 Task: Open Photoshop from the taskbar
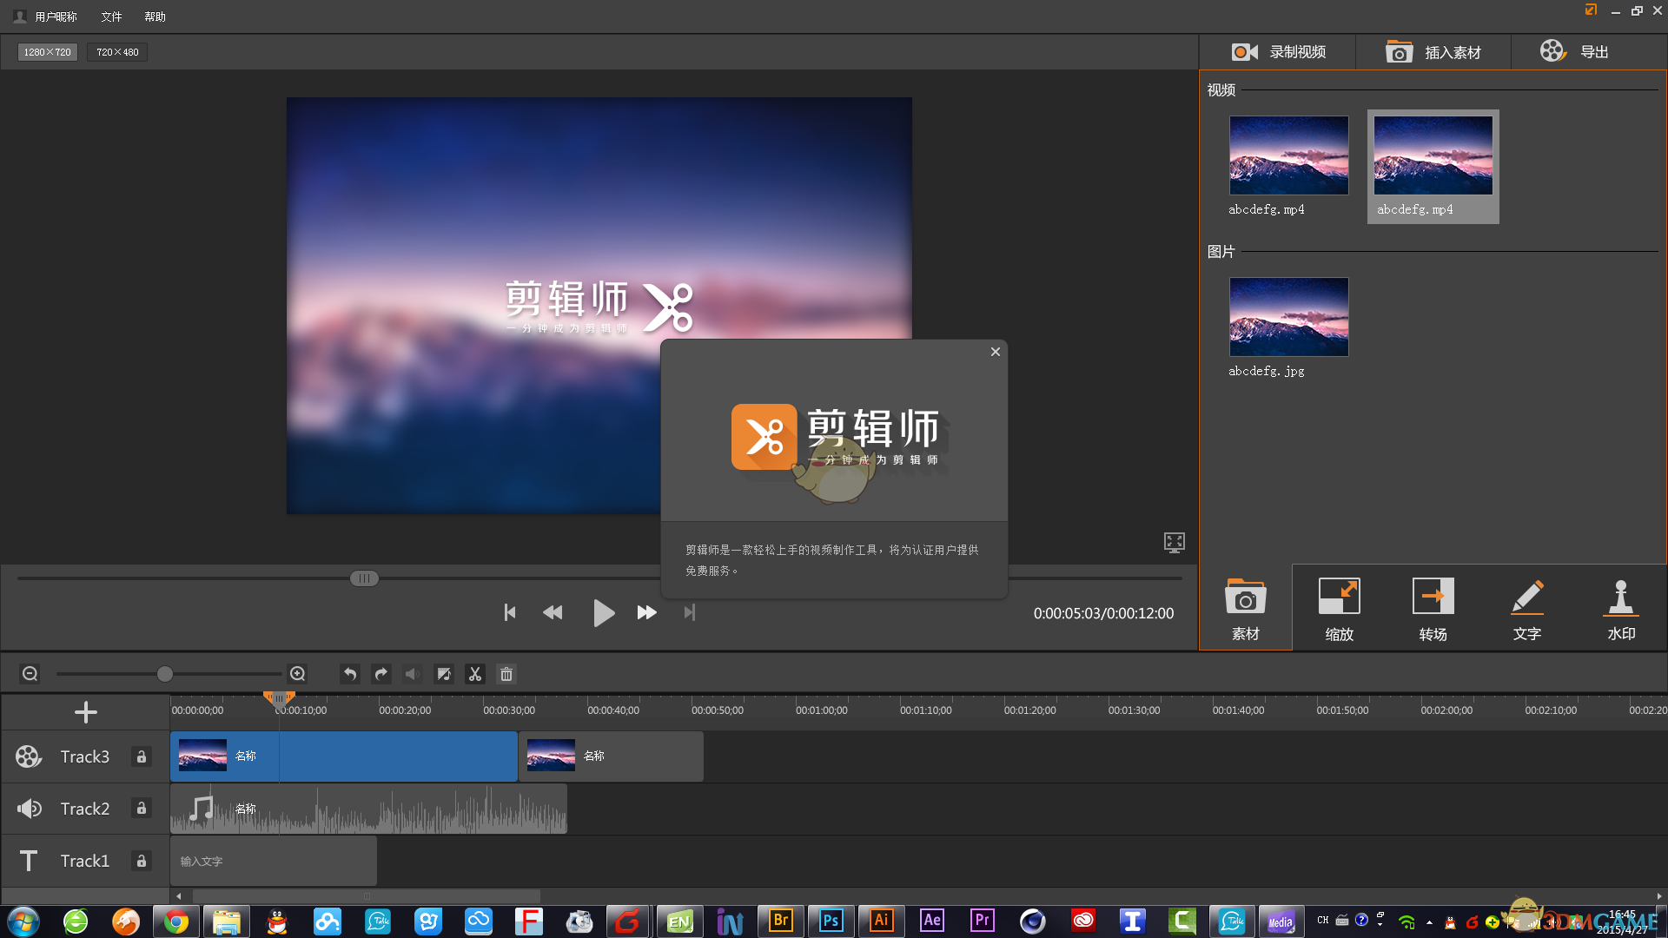[831, 921]
